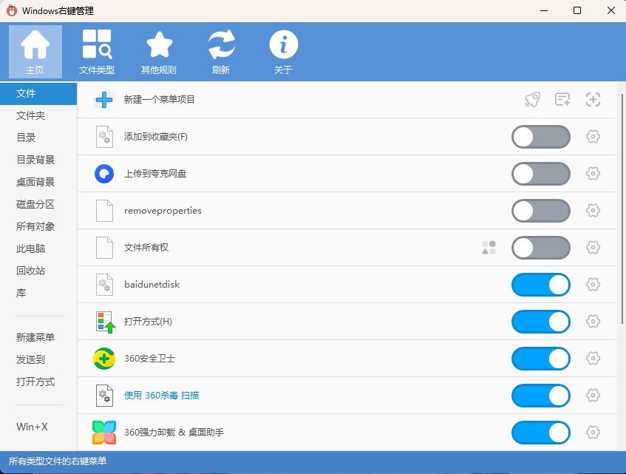626x474 pixels.
Task: Click the baidunetdisk file icon
Action: (105, 285)
